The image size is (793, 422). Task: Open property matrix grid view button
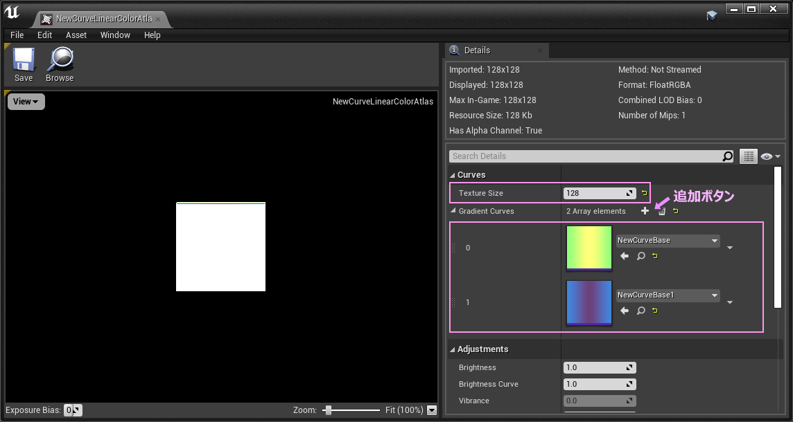[748, 156]
